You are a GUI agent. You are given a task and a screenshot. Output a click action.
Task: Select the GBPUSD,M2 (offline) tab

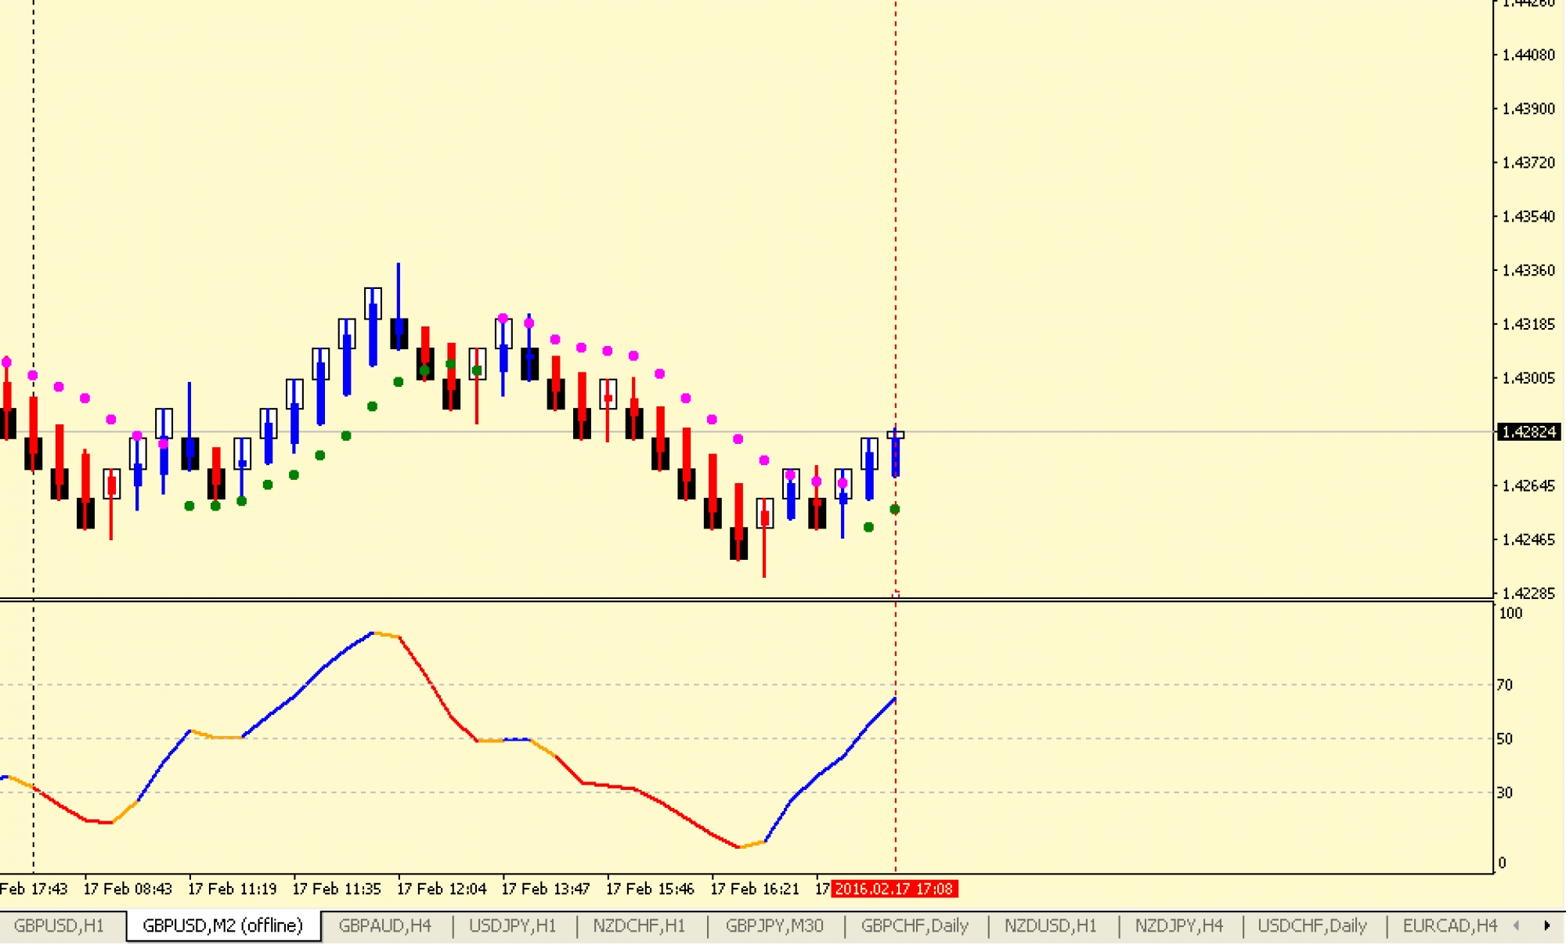222,926
